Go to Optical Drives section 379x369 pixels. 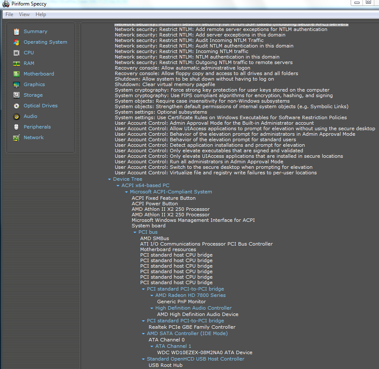click(x=40, y=106)
